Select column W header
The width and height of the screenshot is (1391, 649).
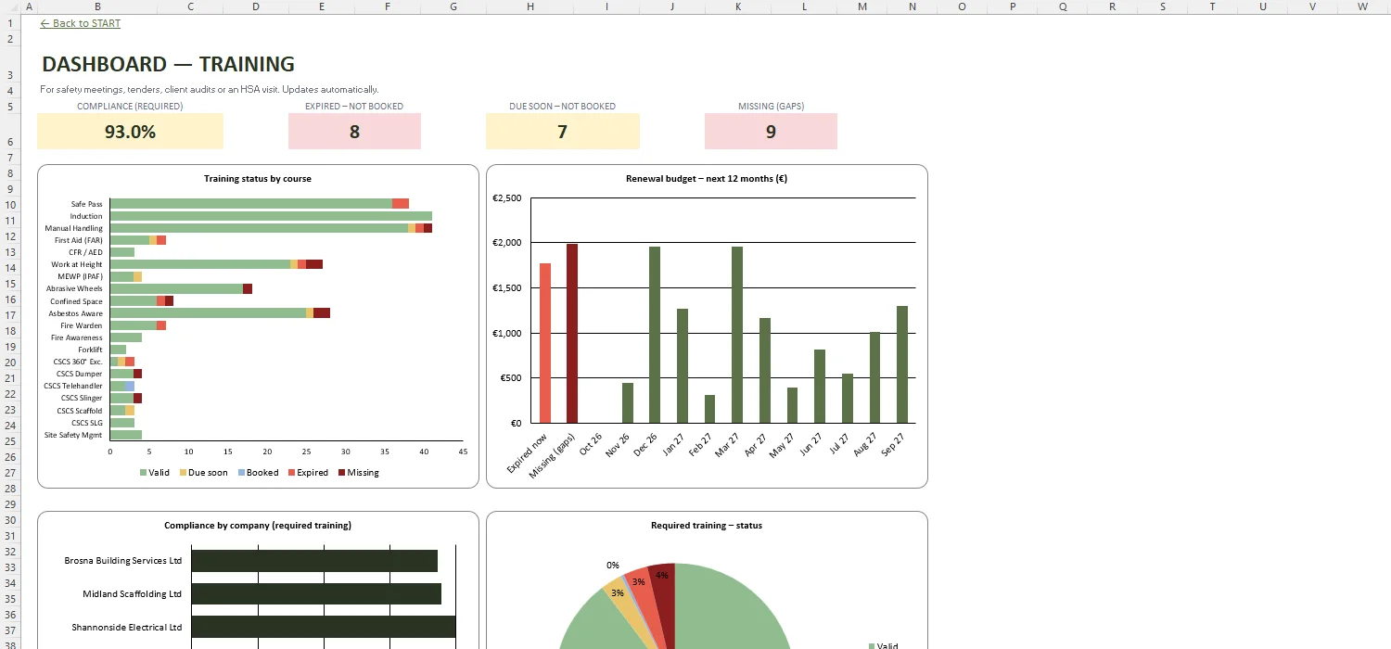[1362, 6]
